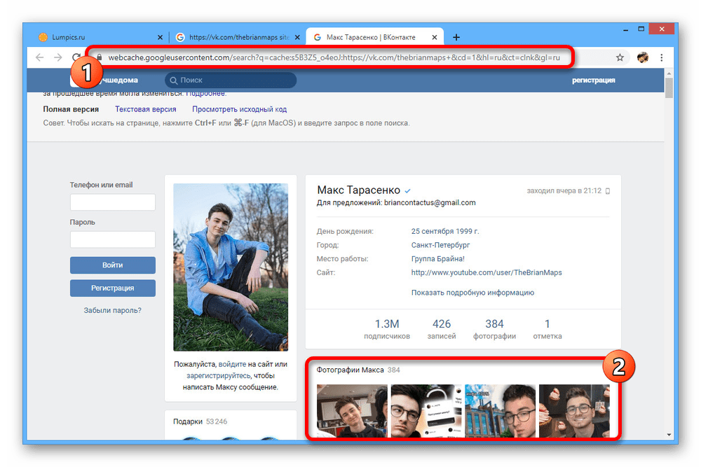Open the Забыли пароль? link
Viewport: 701px width, 467px height.
point(112,309)
